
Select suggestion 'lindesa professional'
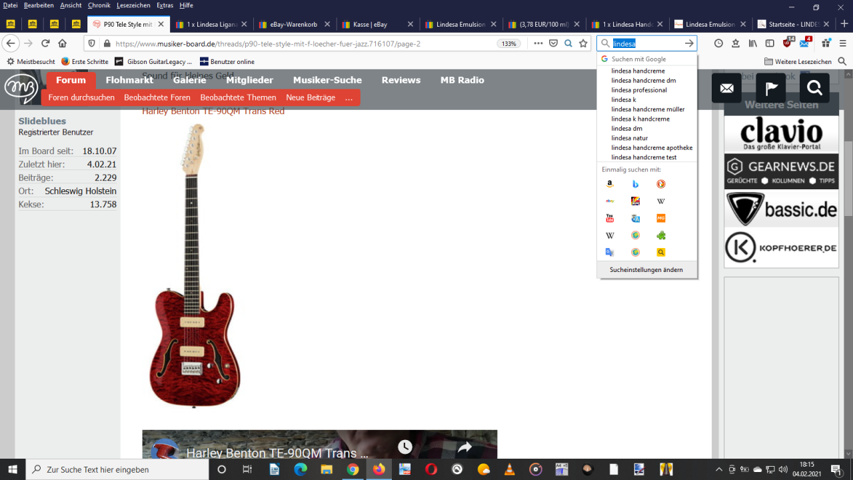tap(639, 90)
